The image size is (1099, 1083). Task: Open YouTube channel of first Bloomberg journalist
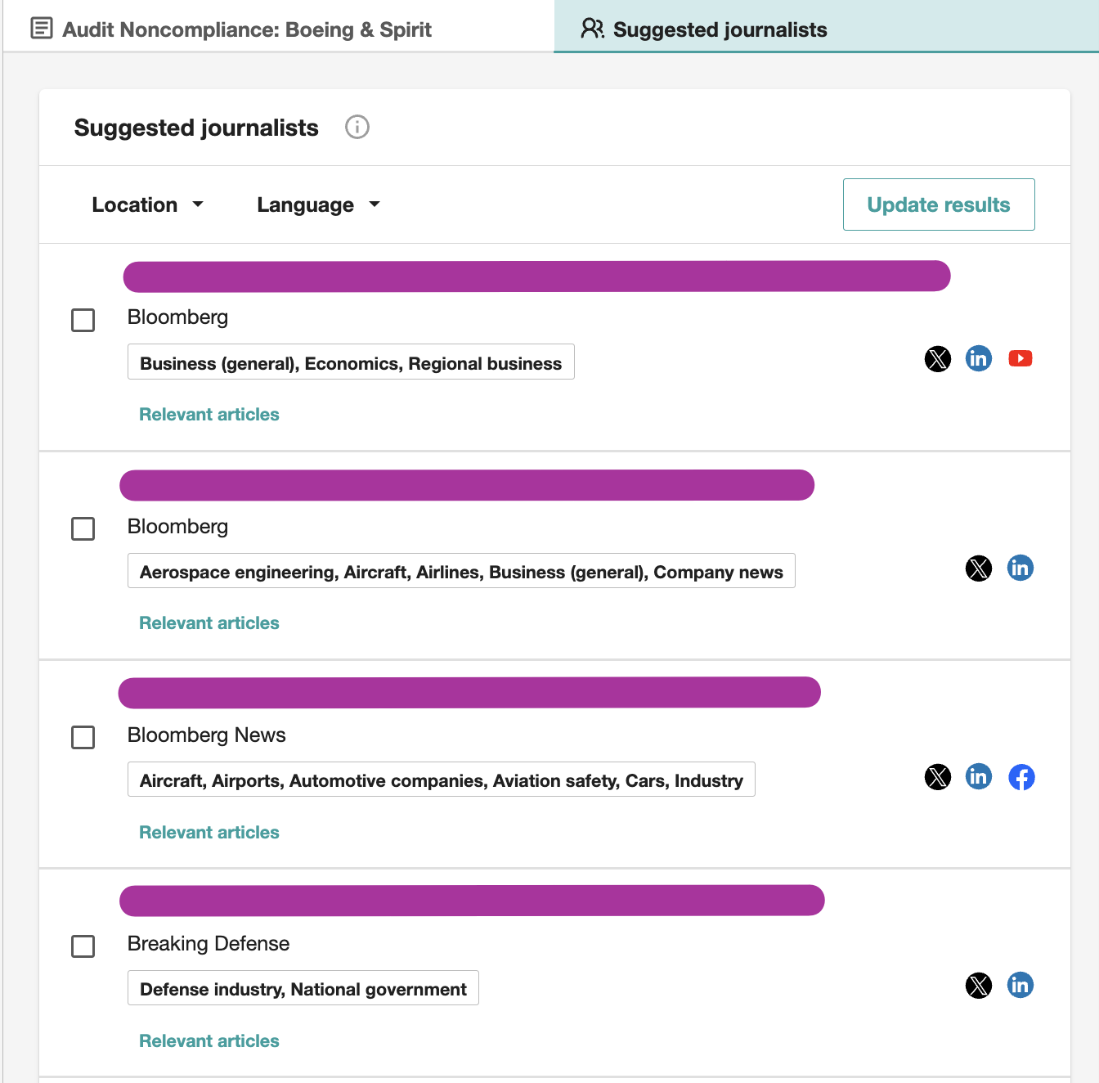click(x=1020, y=358)
